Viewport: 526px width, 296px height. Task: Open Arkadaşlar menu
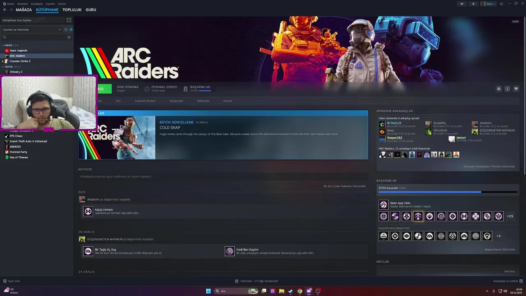point(37,4)
